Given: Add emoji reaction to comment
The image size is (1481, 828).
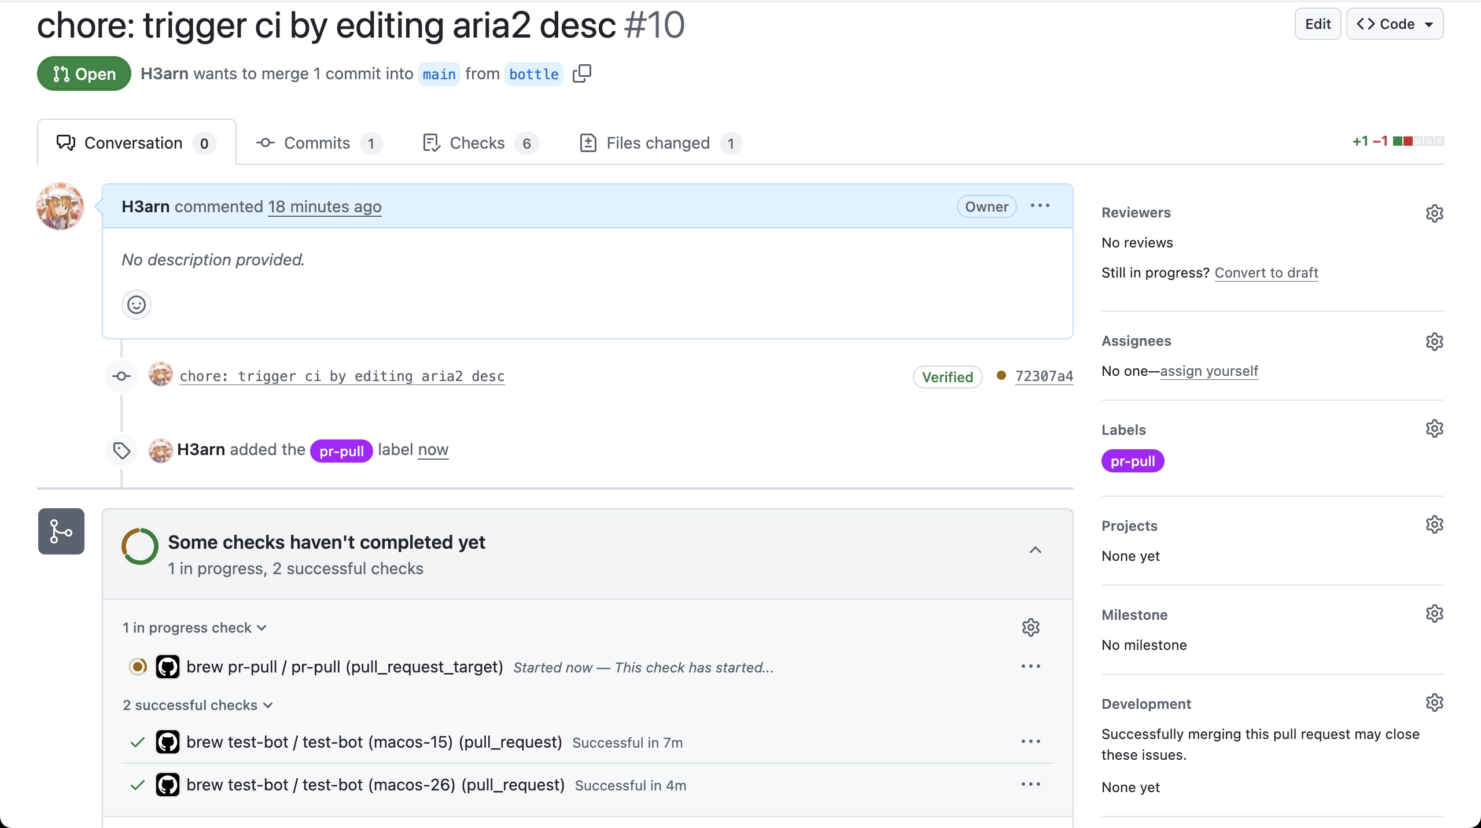Looking at the screenshot, I should pyautogui.click(x=137, y=305).
